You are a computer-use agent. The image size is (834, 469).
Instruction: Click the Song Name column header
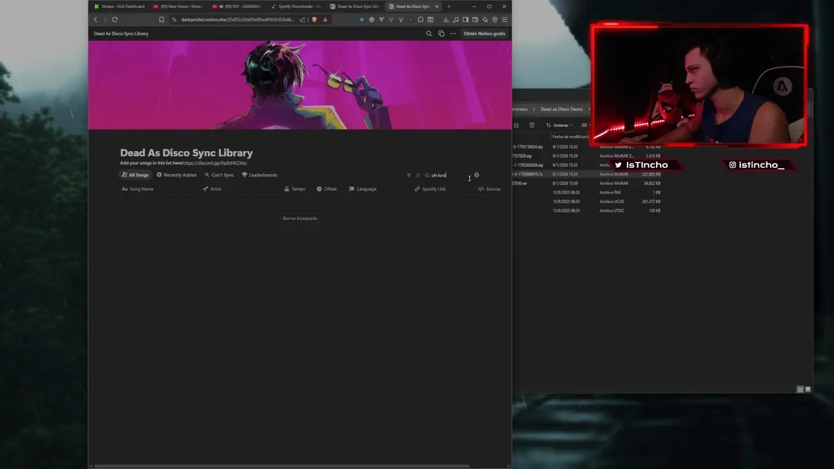coord(137,189)
